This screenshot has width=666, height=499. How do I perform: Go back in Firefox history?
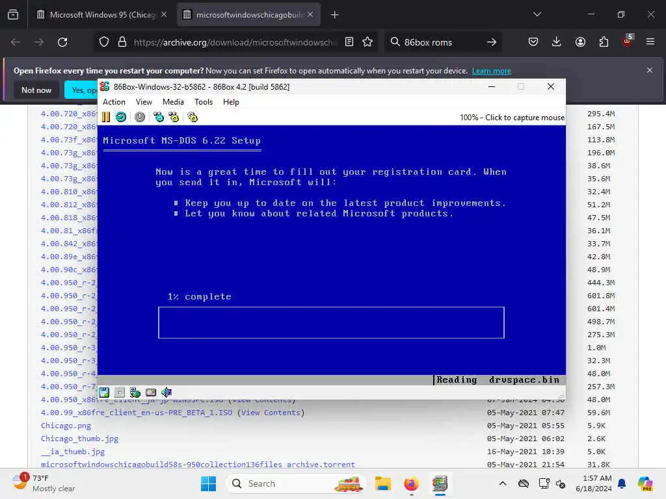[16, 42]
